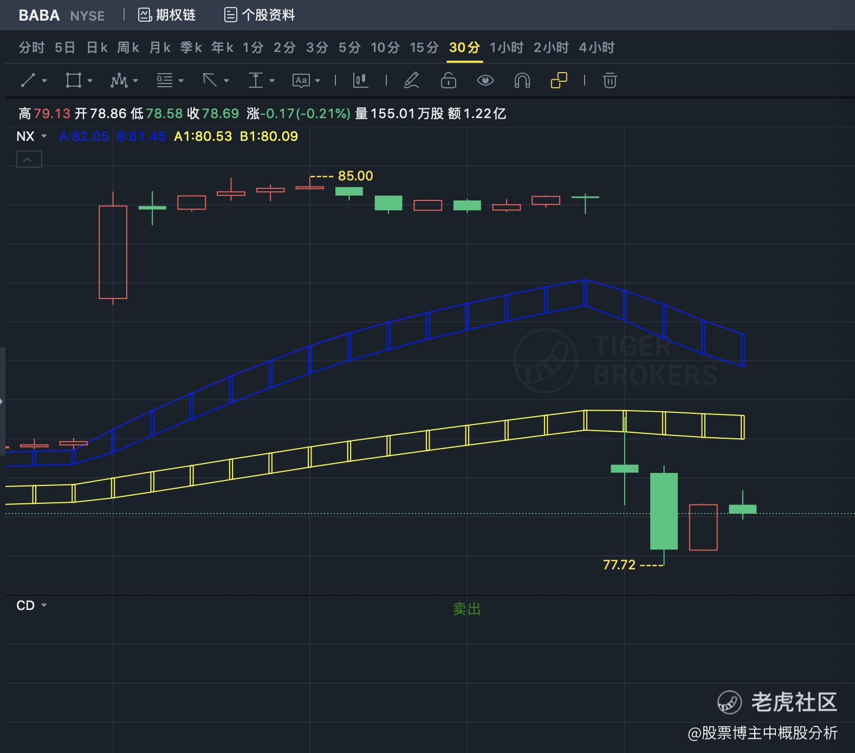The height and width of the screenshot is (753, 855).
Task: Expand the text annotation tool dropdown
Action: click(x=318, y=81)
